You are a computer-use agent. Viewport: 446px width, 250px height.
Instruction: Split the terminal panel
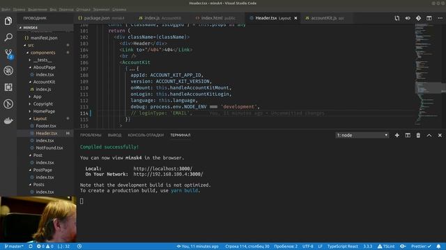pyautogui.click(x=408, y=135)
